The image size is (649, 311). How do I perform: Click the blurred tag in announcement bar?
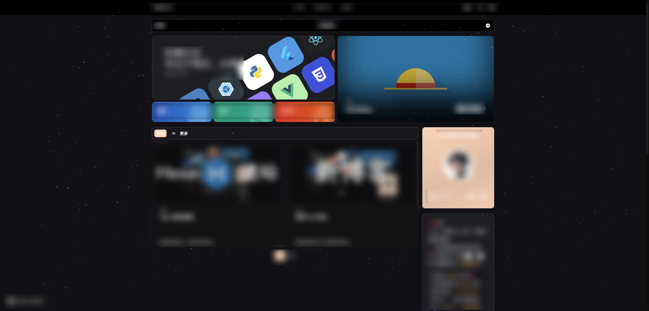point(160,26)
